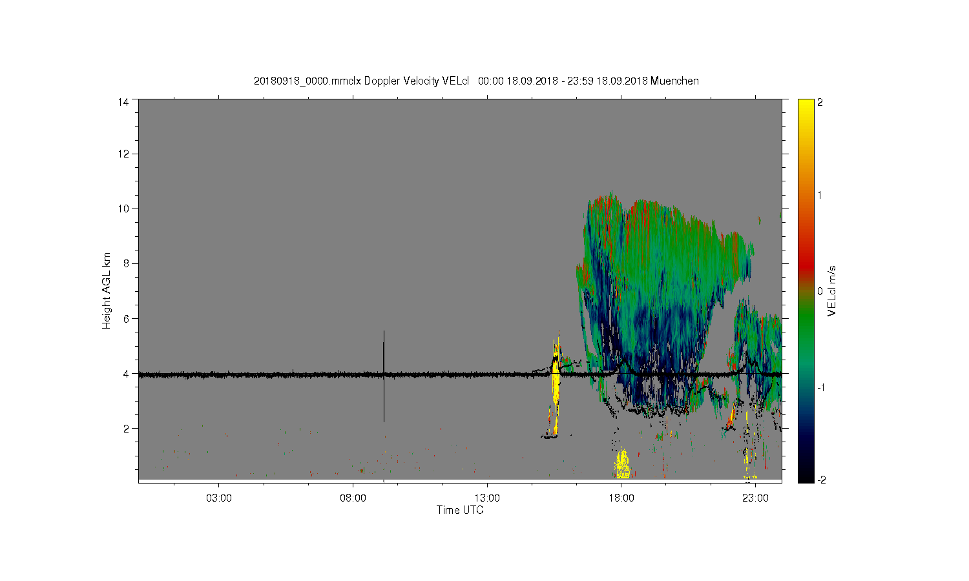Click the 13:00 time tick label
This screenshot has width=969, height=581.
pos(487,498)
